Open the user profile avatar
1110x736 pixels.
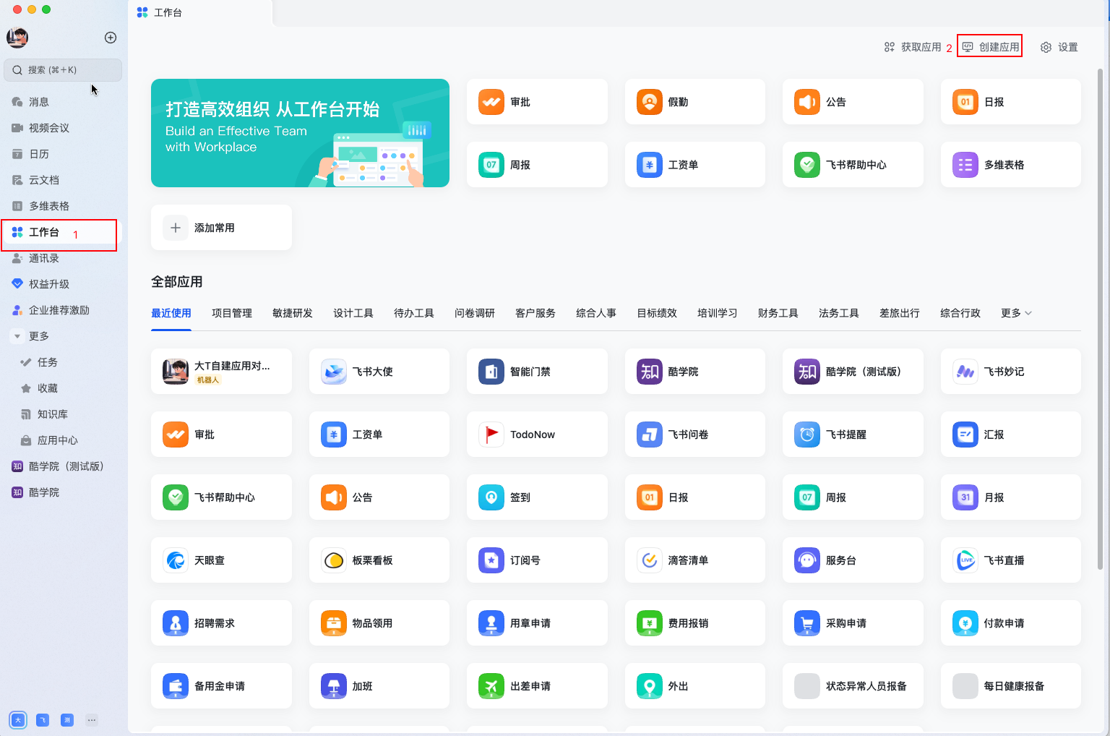[x=17, y=38]
